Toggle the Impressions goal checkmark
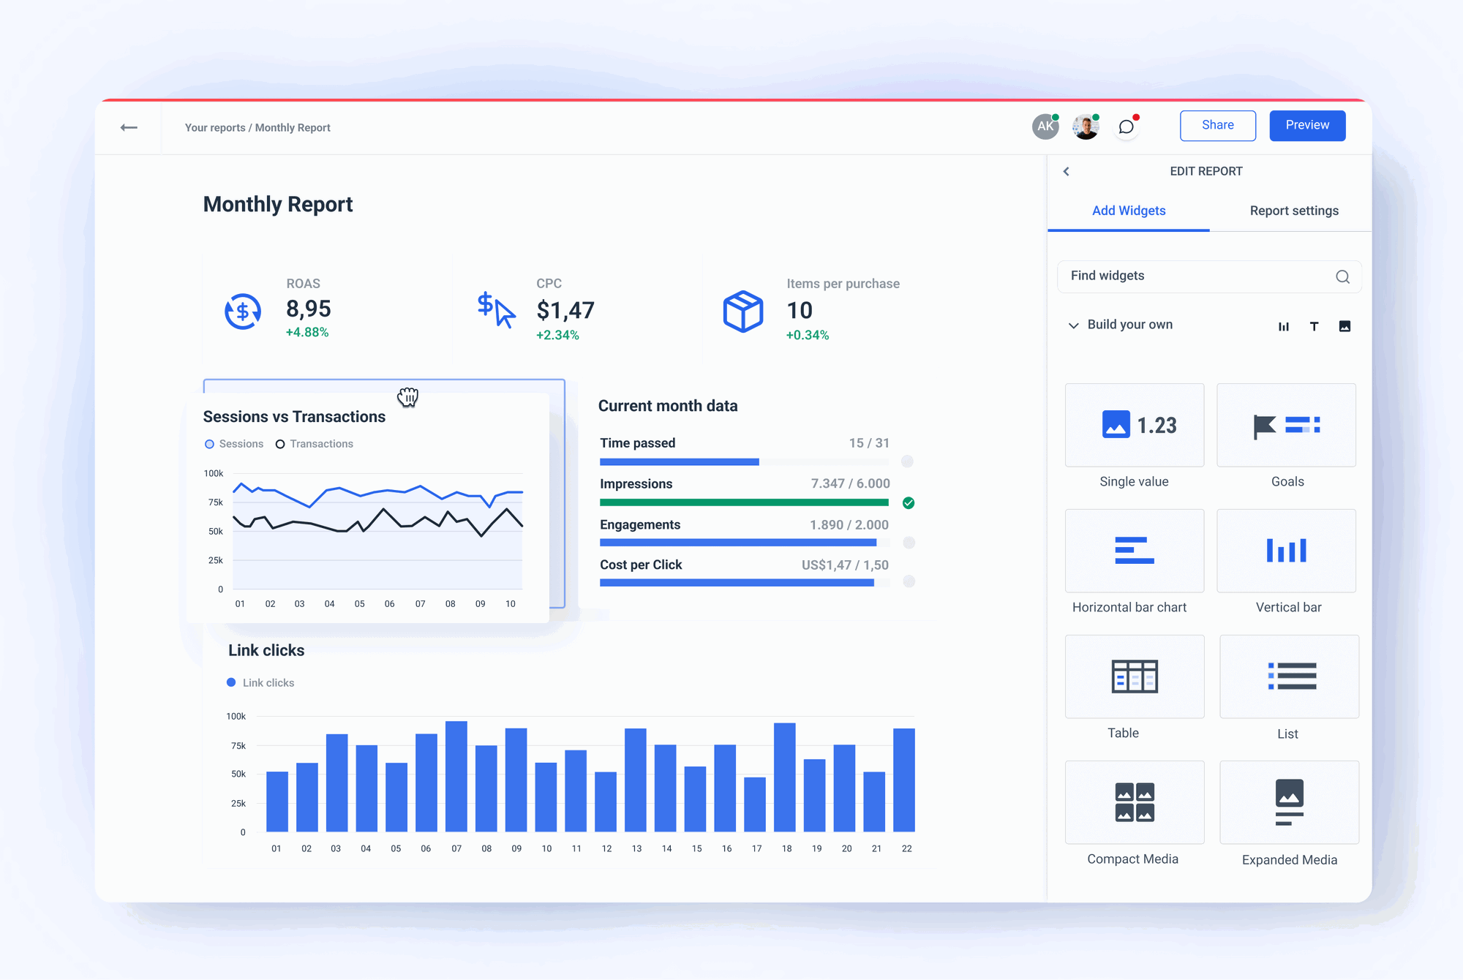Viewport: 1463px width, 980px height. tap(909, 502)
